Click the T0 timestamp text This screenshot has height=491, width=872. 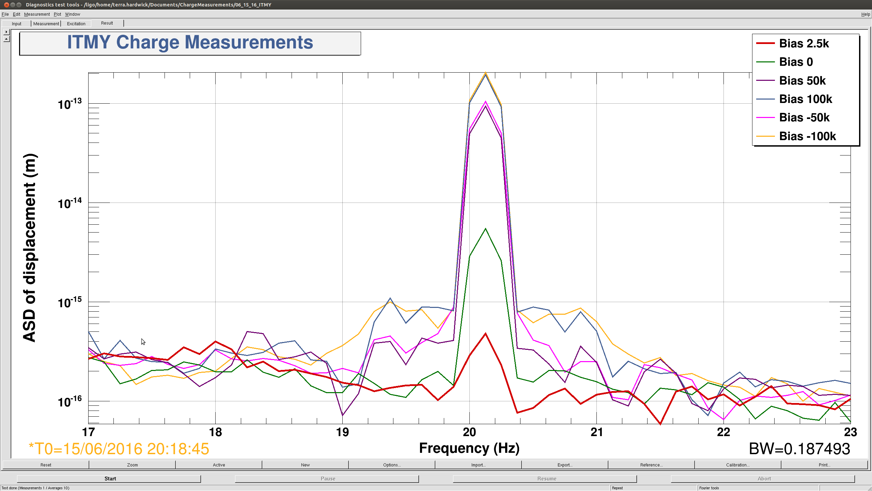click(119, 449)
